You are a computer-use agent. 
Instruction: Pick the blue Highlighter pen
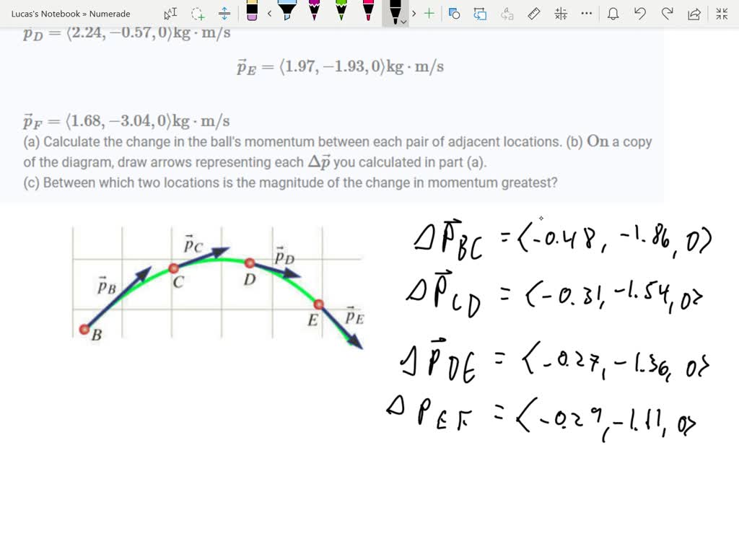point(286,12)
